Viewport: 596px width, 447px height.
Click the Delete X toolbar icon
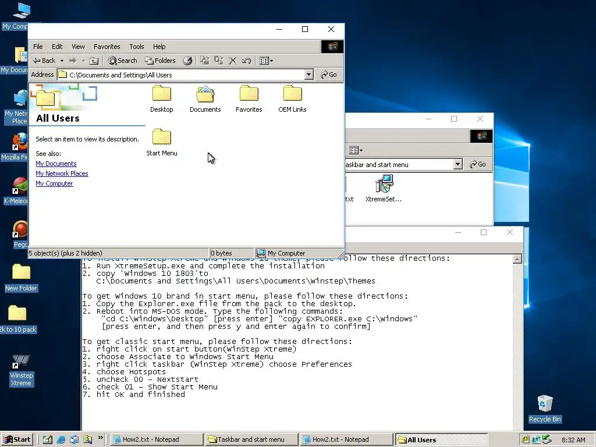click(233, 61)
